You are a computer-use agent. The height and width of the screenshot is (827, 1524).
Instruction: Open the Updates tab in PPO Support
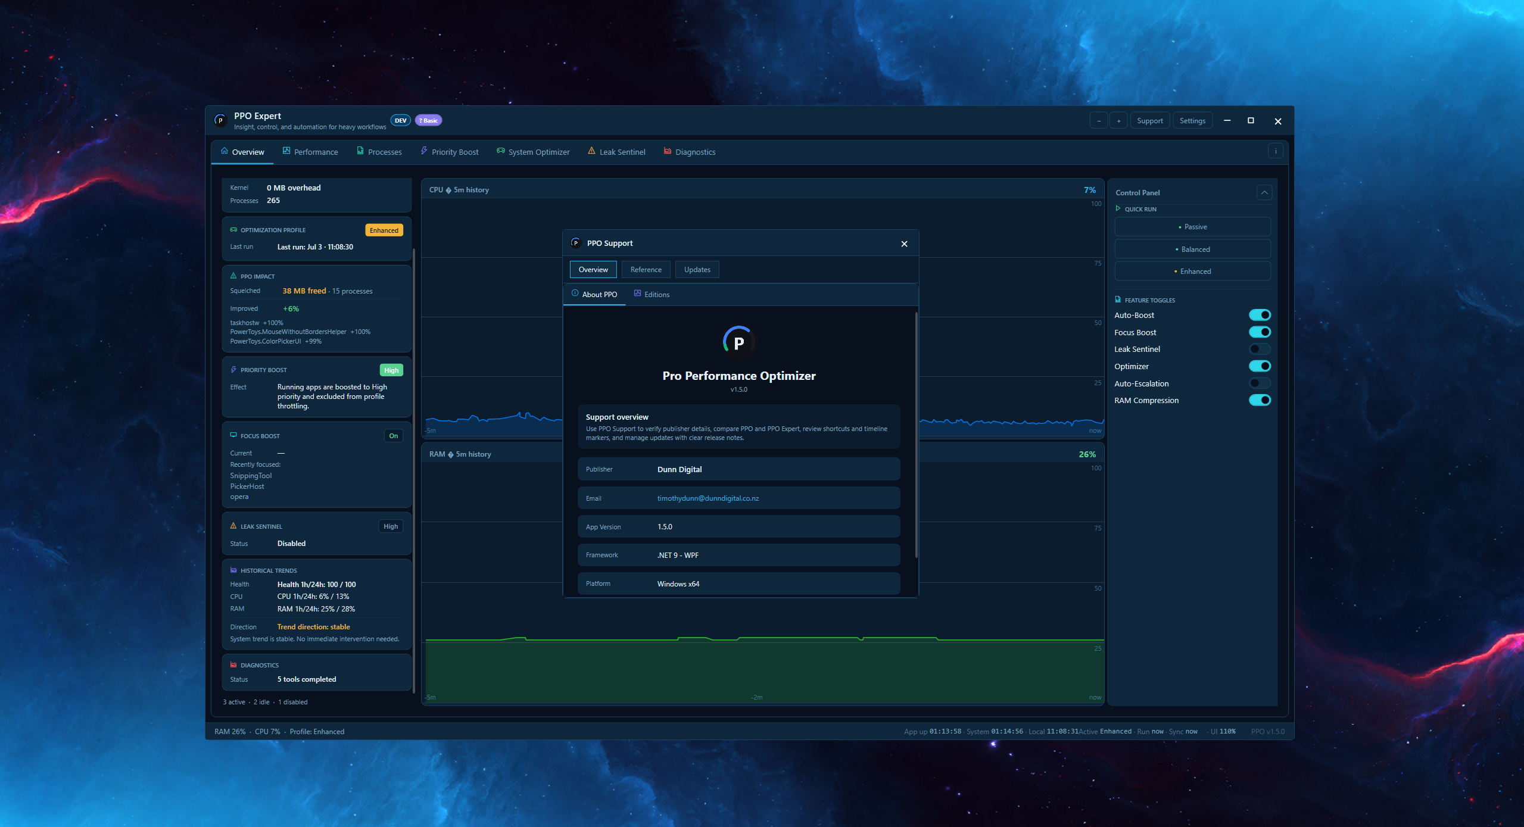coord(697,270)
